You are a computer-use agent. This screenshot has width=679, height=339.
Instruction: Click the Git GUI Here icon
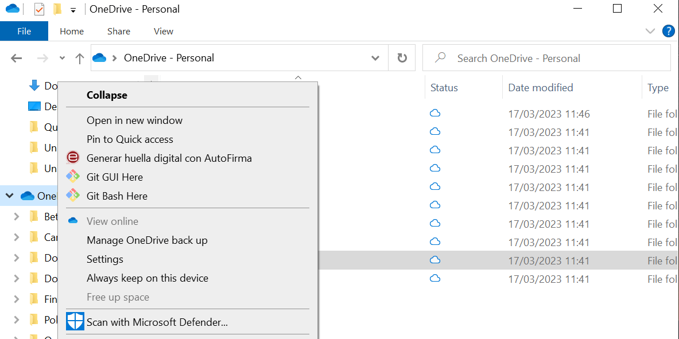point(73,176)
